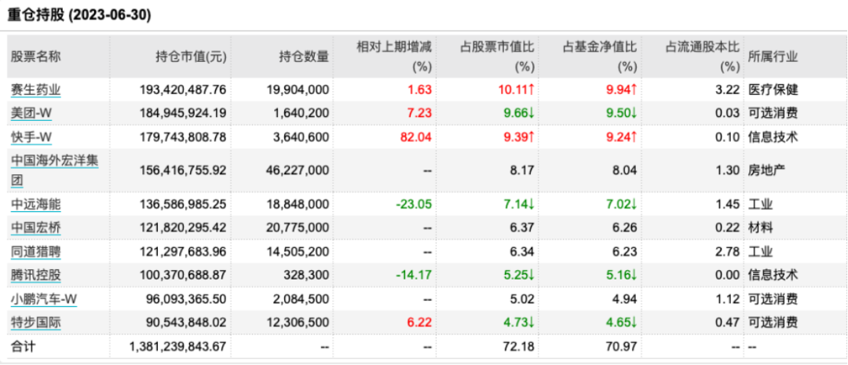Select the red change value 1.63
Image resolution: width=848 pixels, height=365 pixels.
click(x=421, y=89)
